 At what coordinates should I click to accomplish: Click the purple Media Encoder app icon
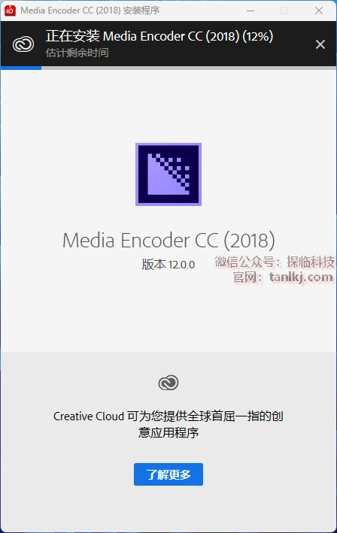click(x=168, y=174)
